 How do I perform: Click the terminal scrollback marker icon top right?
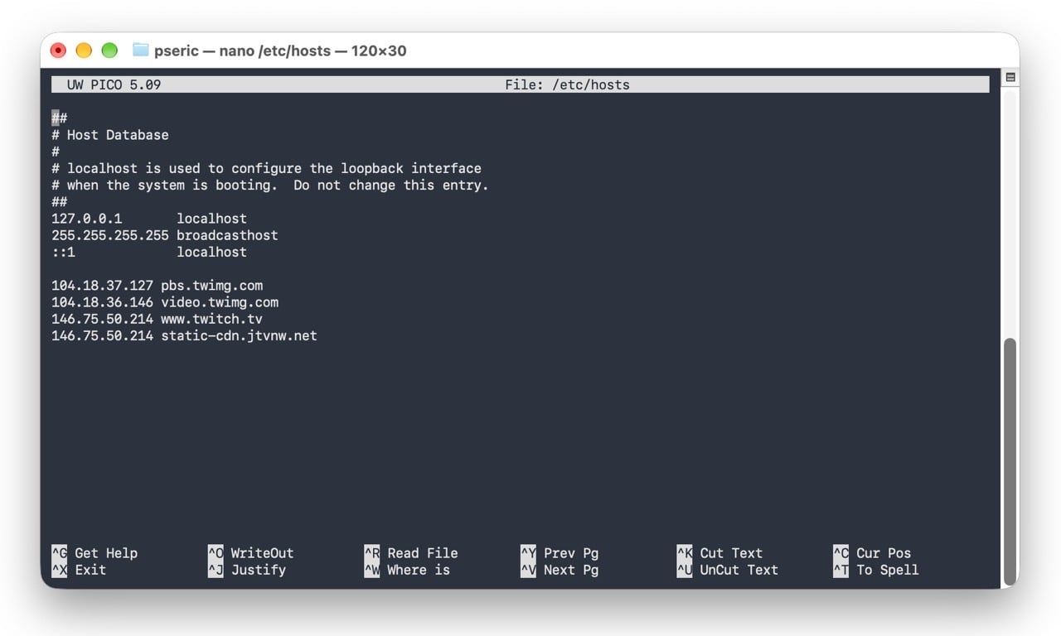click(1010, 77)
